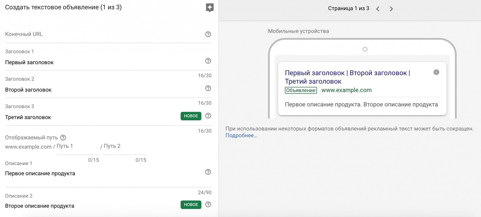
Task: Click the info icon inside the ad preview
Action: click(436, 72)
